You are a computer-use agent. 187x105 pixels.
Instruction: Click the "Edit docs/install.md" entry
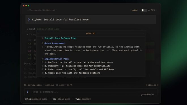43,29
